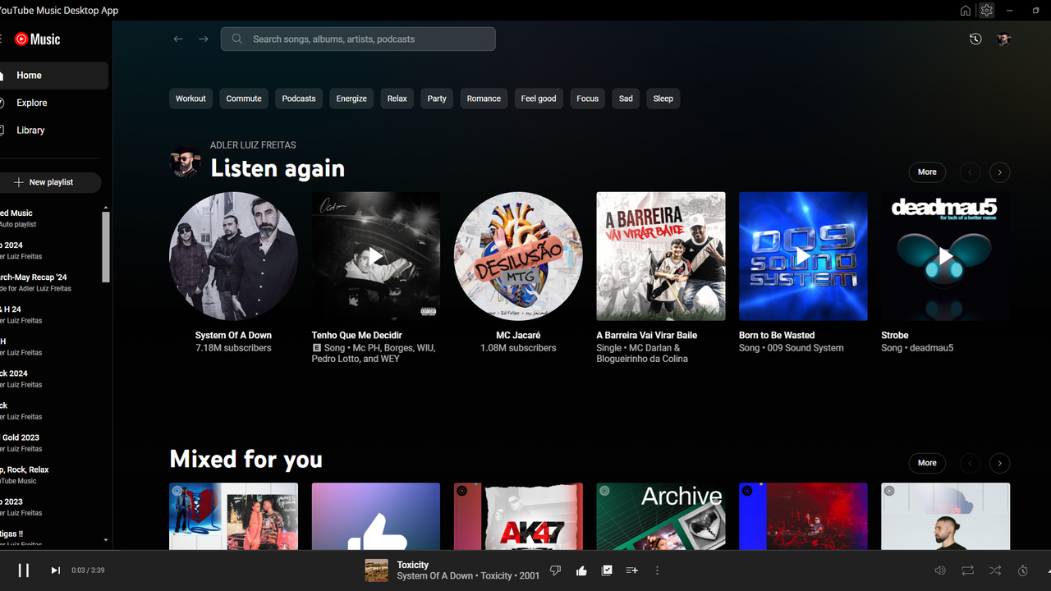Open listening history icon
The width and height of the screenshot is (1051, 591).
[975, 39]
